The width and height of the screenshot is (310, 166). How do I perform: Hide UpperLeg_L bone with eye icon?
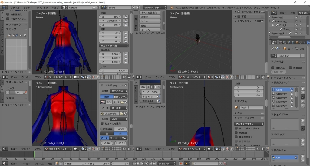(296, 17)
